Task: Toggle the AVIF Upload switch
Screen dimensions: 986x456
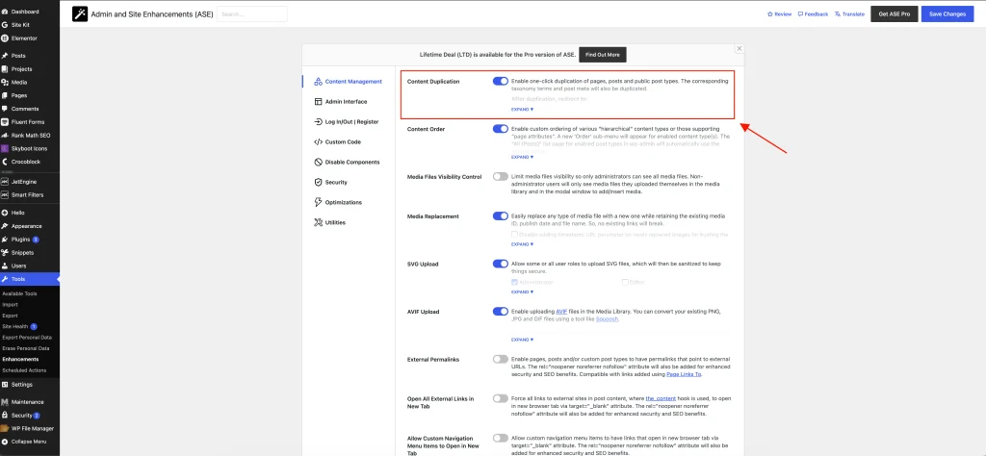Action: click(501, 312)
